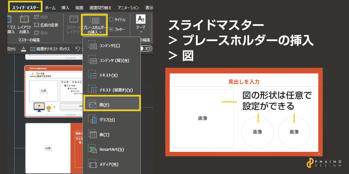Select テキスト (縦書き) placeholder entry

tap(112, 90)
